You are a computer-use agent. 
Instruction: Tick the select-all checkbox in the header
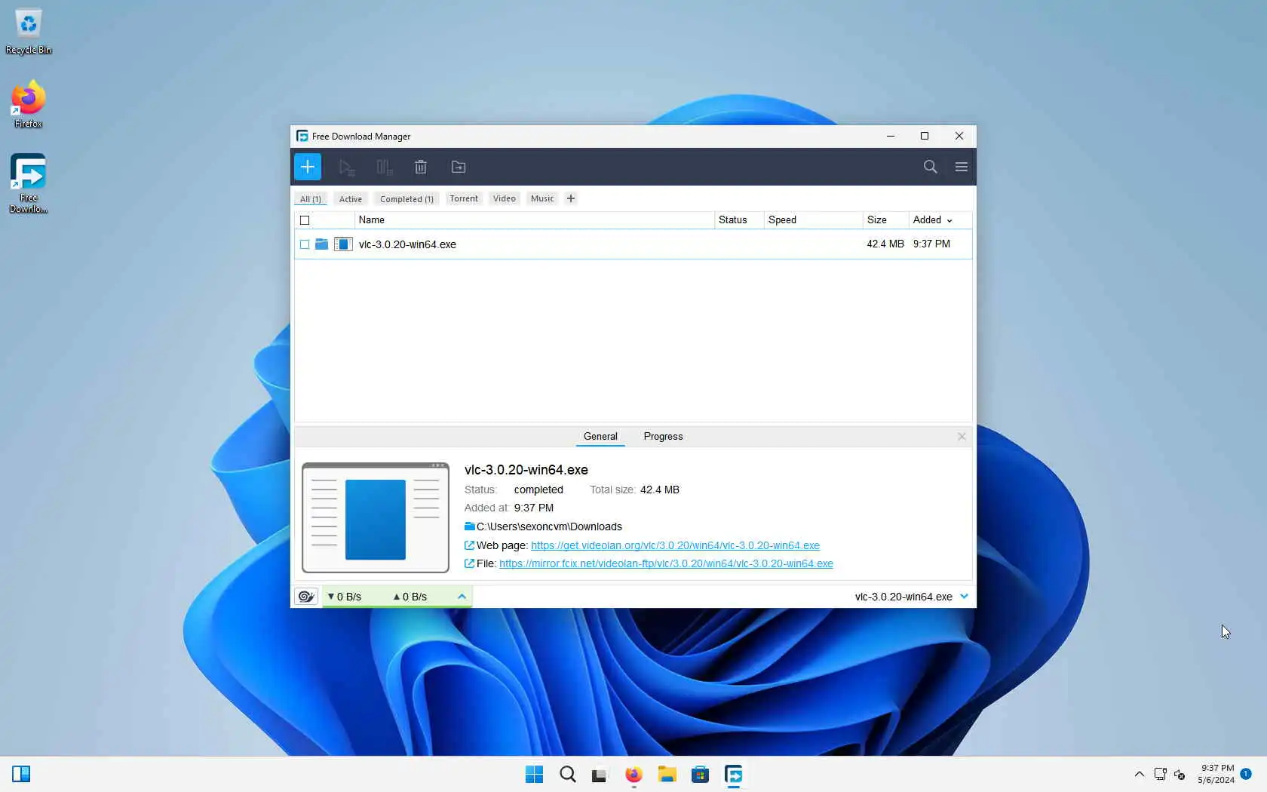click(x=305, y=220)
